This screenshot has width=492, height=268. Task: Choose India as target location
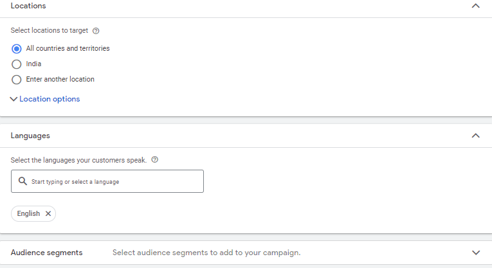tap(17, 64)
